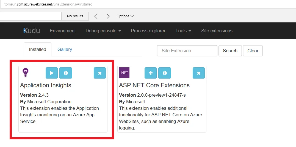
Task: Launch the Application Insights extension play button
Action: 52,73
